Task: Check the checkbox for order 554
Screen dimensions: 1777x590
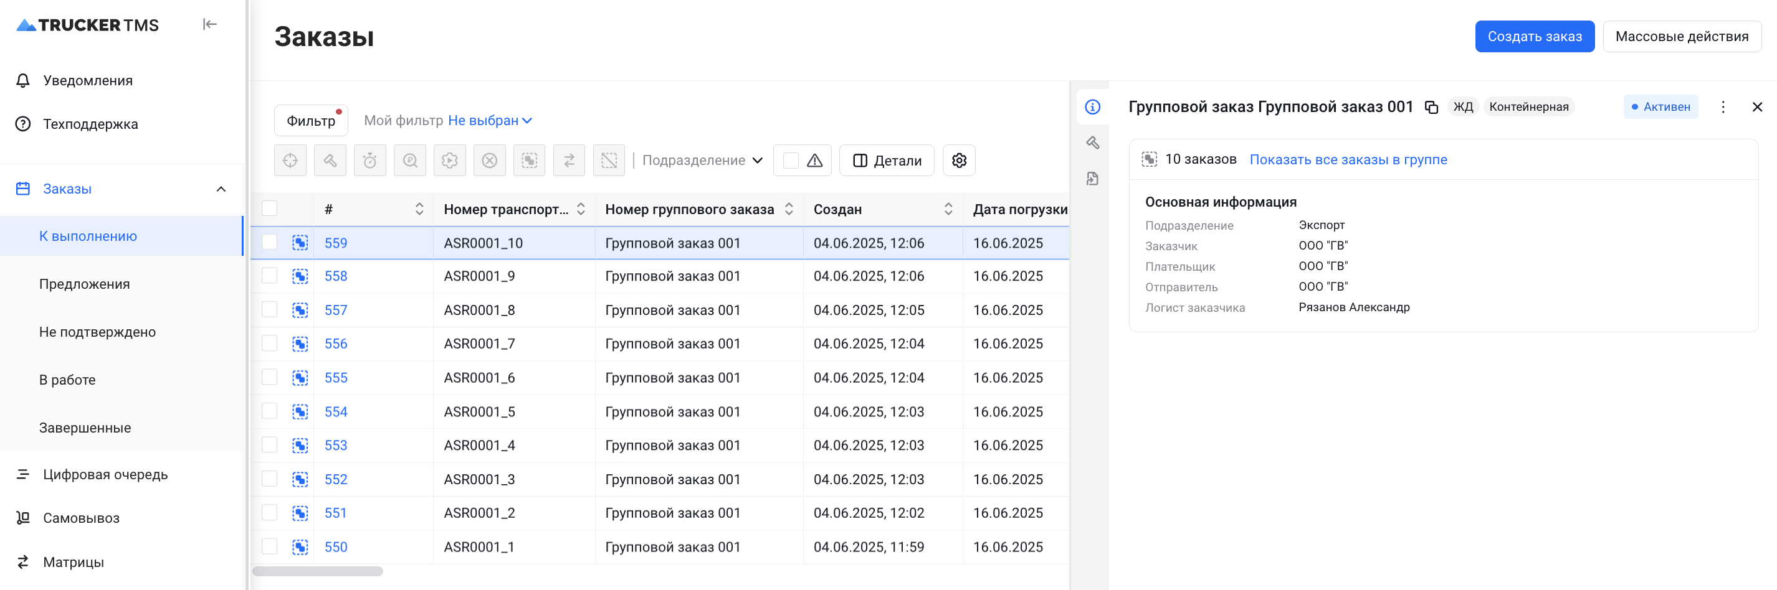Action: pyautogui.click(x=270, y=411)
